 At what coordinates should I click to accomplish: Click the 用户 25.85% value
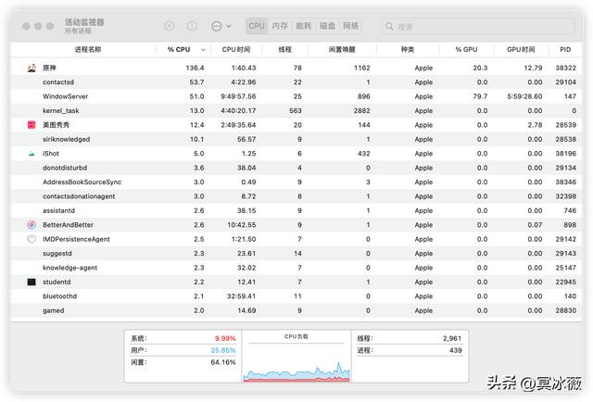(223, 350)
